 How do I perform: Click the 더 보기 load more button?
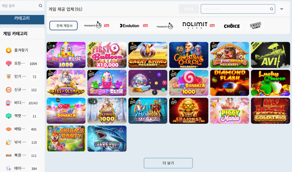(168, 163)
